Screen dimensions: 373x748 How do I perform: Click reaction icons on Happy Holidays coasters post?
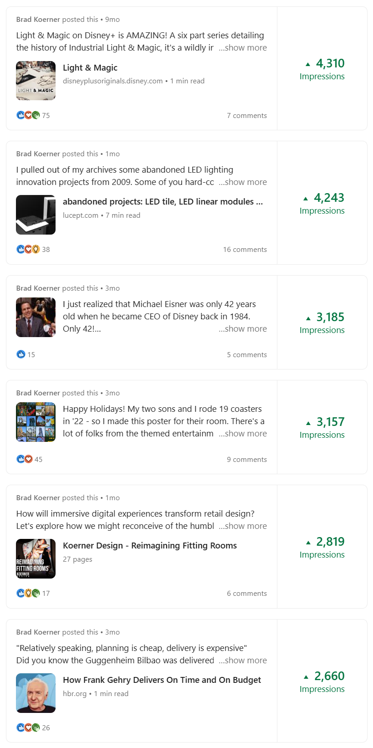pyautogui.click(x=25, y=459)
